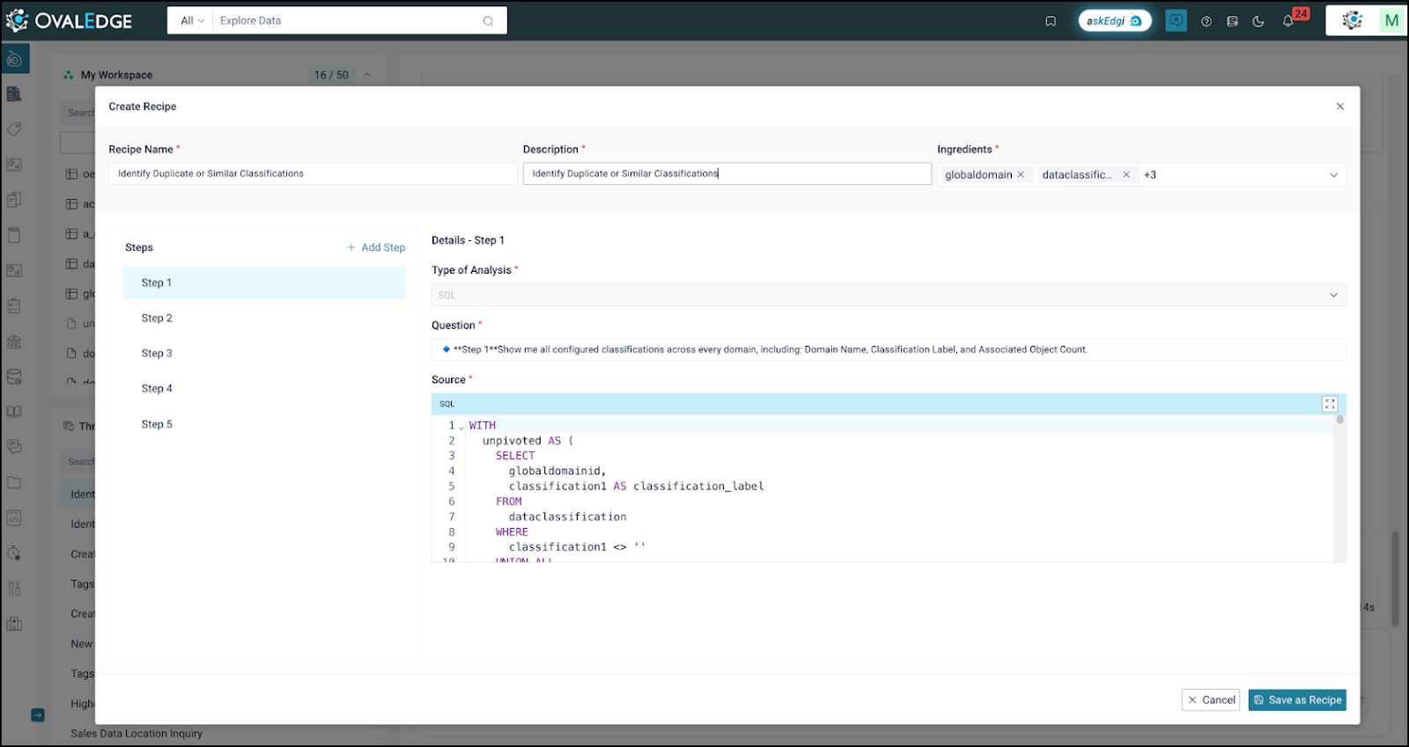This screenshot has height=747, width=1409.
Task: Open the Type of Analysis dropdown
Action: click(1333, 295)
